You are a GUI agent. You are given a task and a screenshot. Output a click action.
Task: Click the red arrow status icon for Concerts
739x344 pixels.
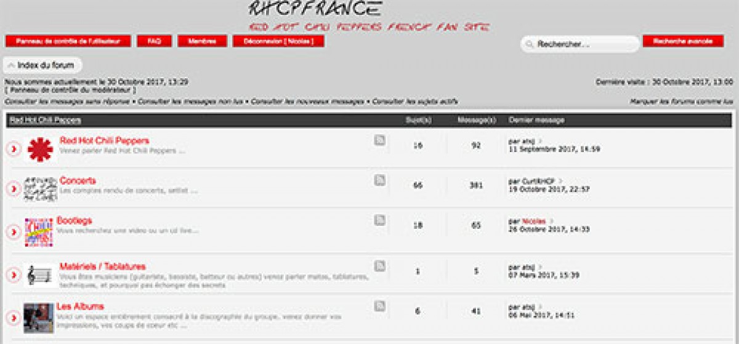tap(14, 189)
